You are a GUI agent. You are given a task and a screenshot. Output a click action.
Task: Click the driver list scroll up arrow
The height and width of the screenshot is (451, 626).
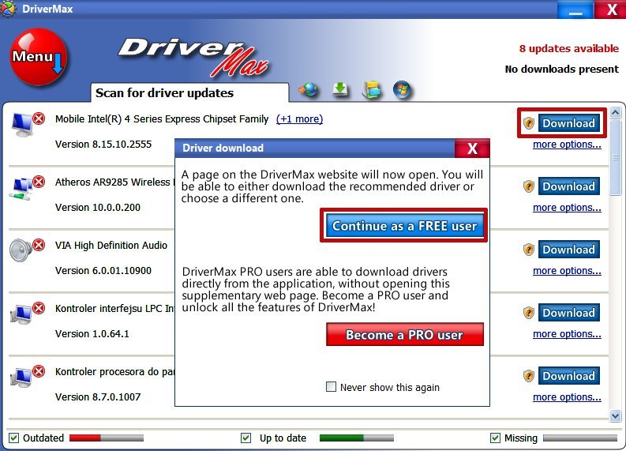coord(615,113)
